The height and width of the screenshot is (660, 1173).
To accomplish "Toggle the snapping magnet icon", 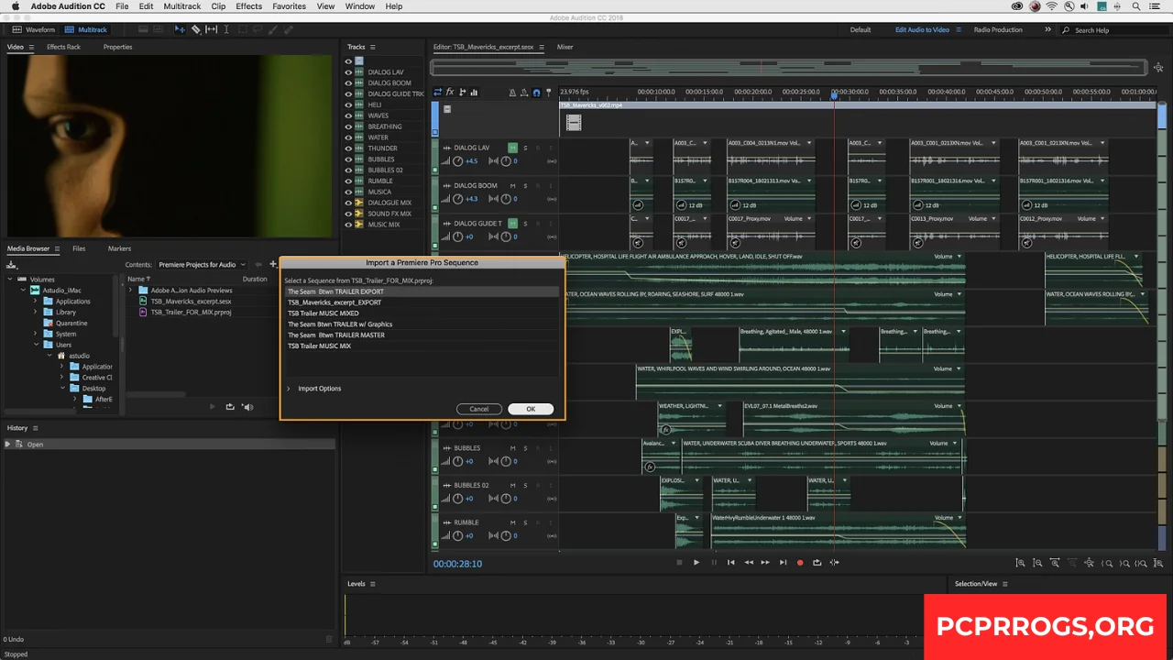I will click(x=536, y=92).
